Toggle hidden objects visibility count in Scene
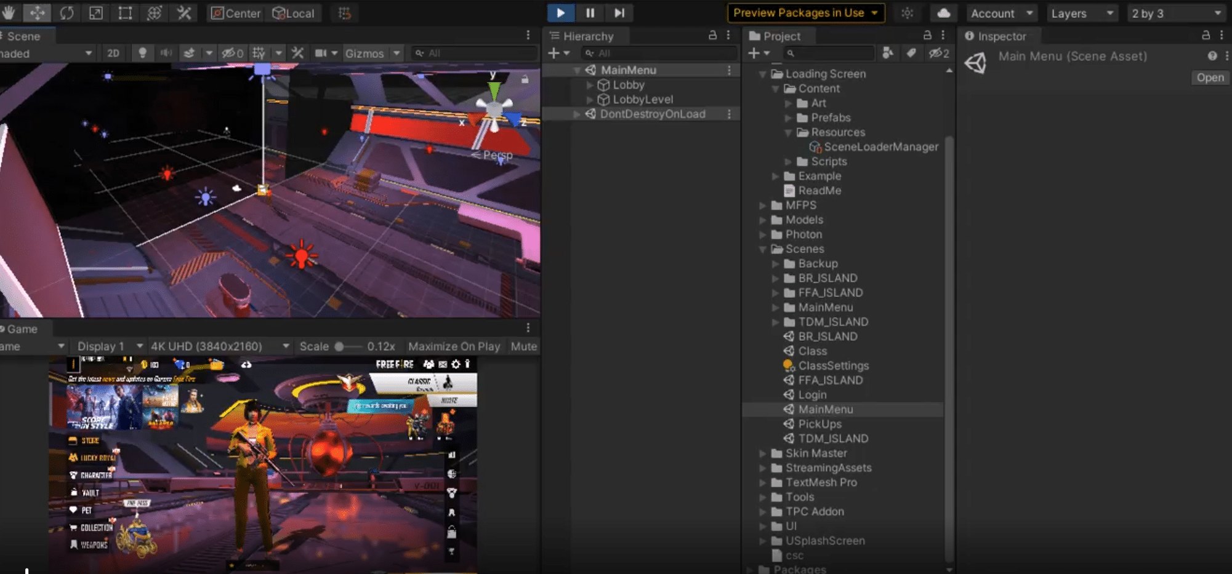The image size is (1232, 574). tap(233, 54)
